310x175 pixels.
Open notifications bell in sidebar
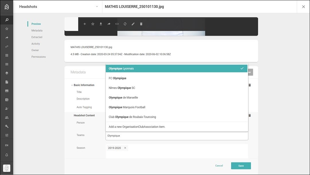7,155
